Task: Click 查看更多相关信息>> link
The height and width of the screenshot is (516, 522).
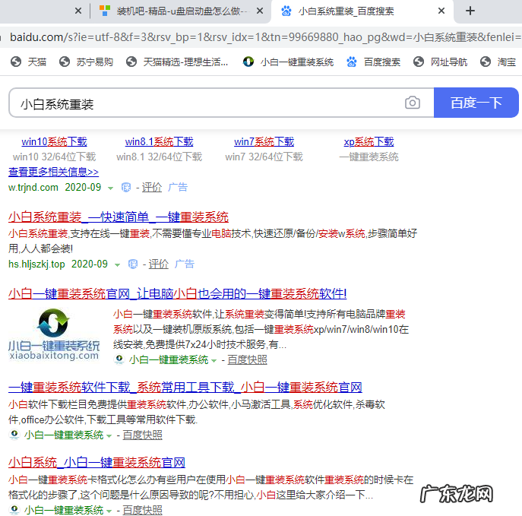Action: tap(53, 172)
